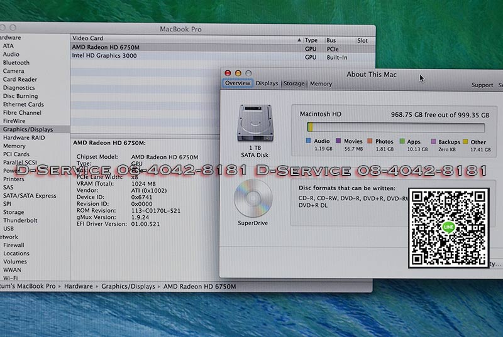Click the Audio blue legend swatch
Image resolution: width=503 pixels, height=337 pixels.
[309, 141]
